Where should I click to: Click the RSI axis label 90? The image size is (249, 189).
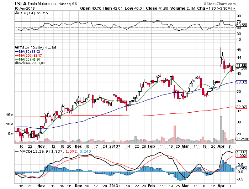click(x=239, y=16)
